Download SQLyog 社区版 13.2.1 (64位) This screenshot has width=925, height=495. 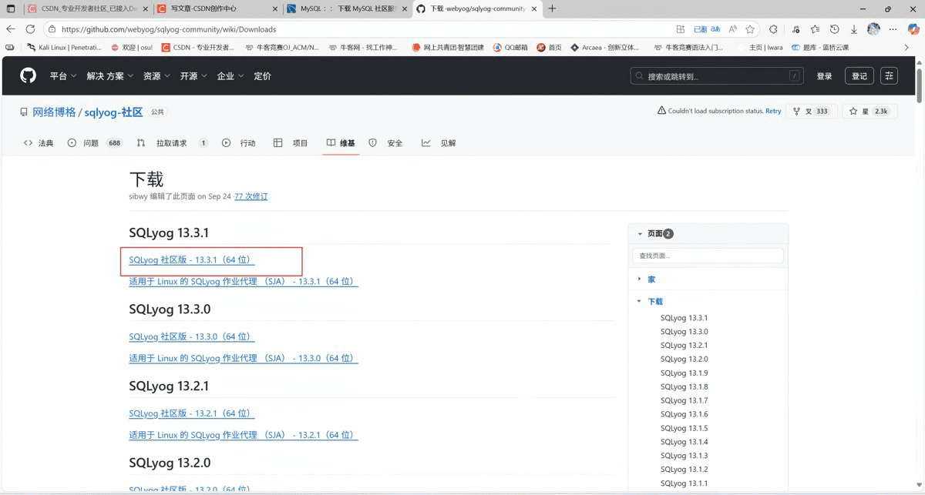click(x=192, y=414)
